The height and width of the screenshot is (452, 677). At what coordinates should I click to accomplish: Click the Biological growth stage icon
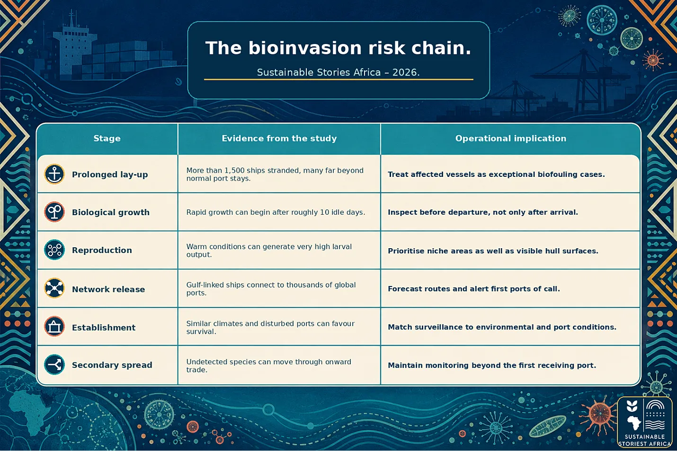tap(54, 212)
